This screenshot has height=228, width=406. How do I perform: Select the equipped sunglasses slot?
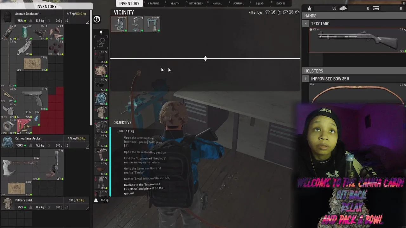point(101,85)
